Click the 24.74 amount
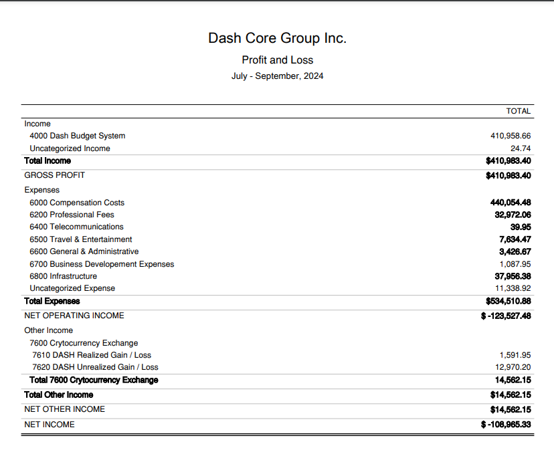 pyautogui.click(x=521, y=148)
